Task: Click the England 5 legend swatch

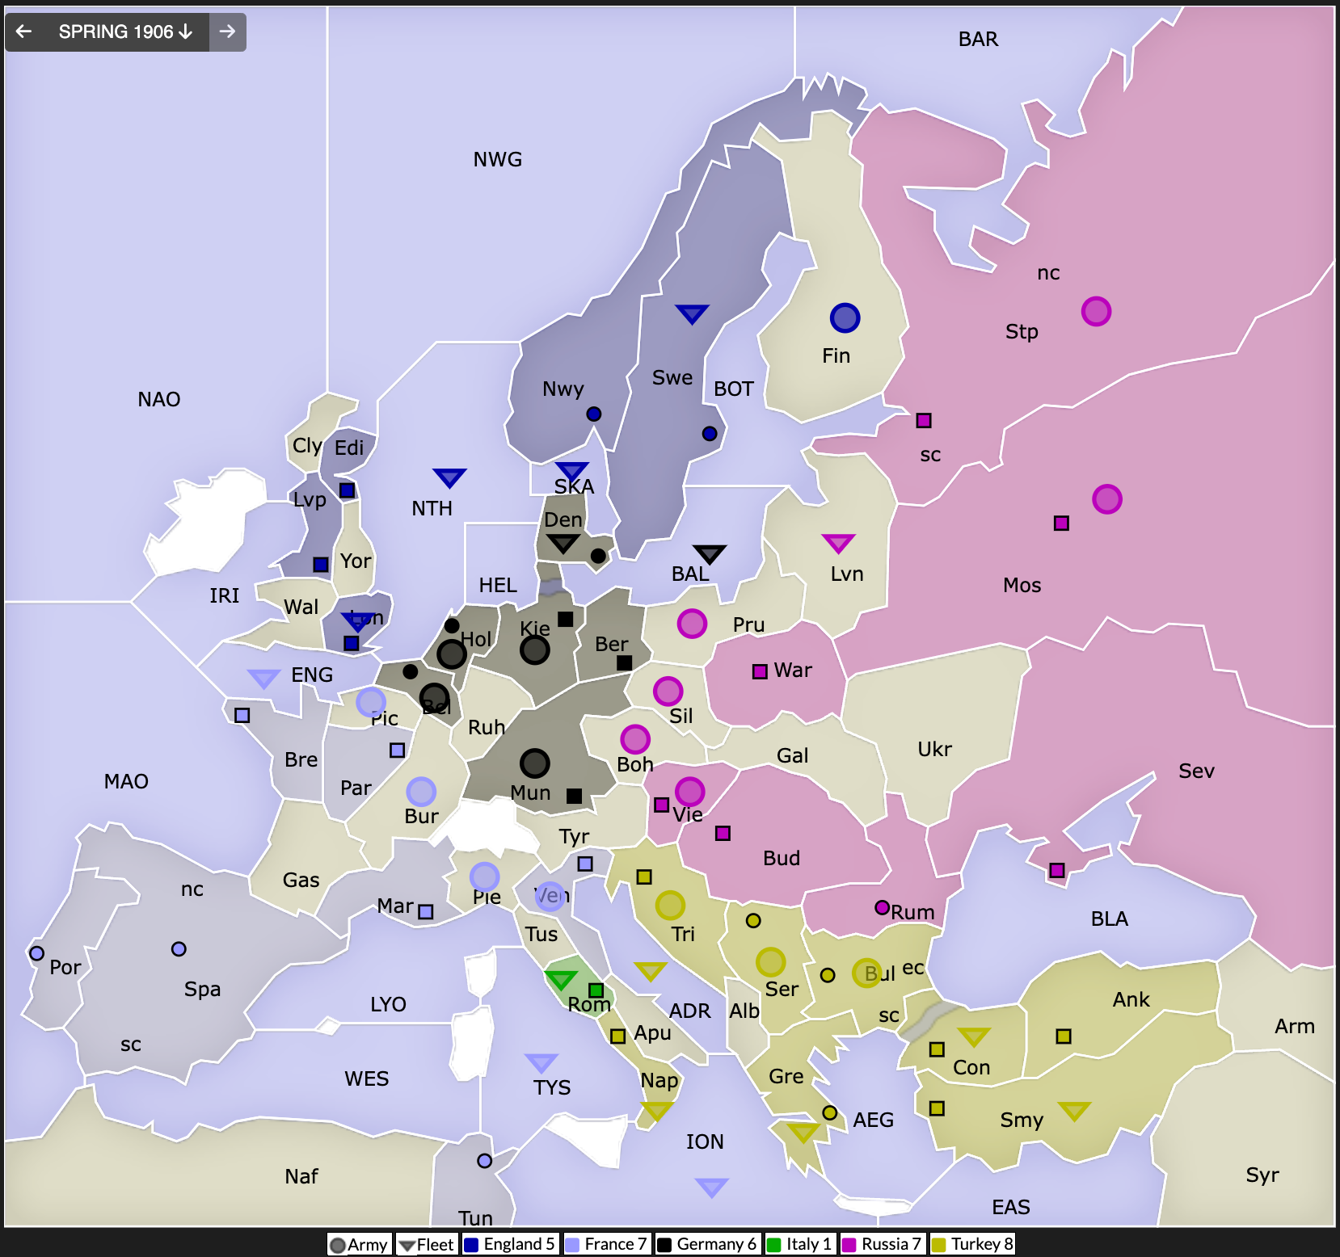Action: pyautogui.click(x=470, y=1244)
